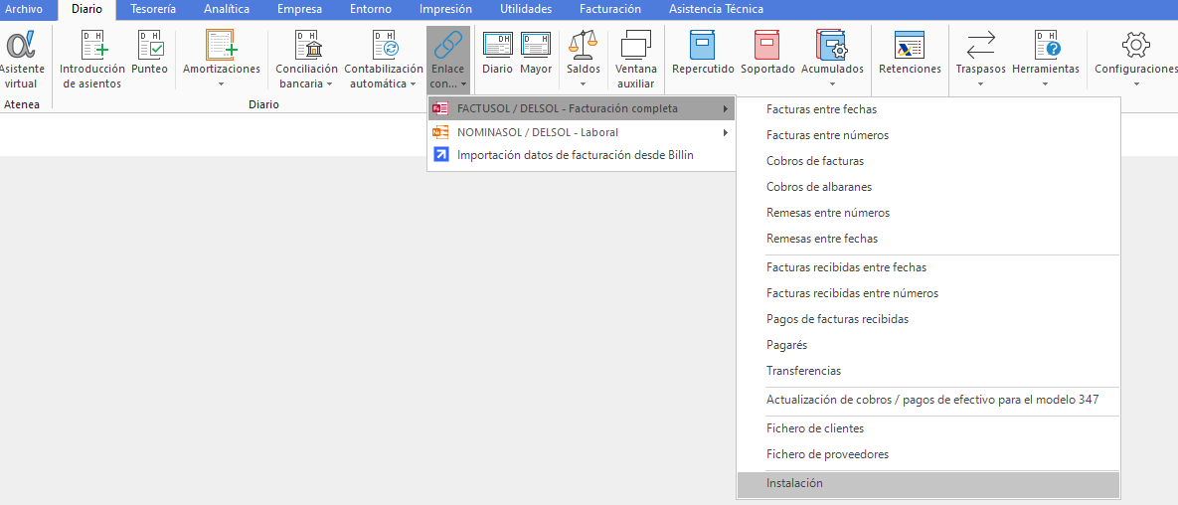
Task: Expand the Amortizaciones dropdown arrow
Action: [x=221, y=84]
